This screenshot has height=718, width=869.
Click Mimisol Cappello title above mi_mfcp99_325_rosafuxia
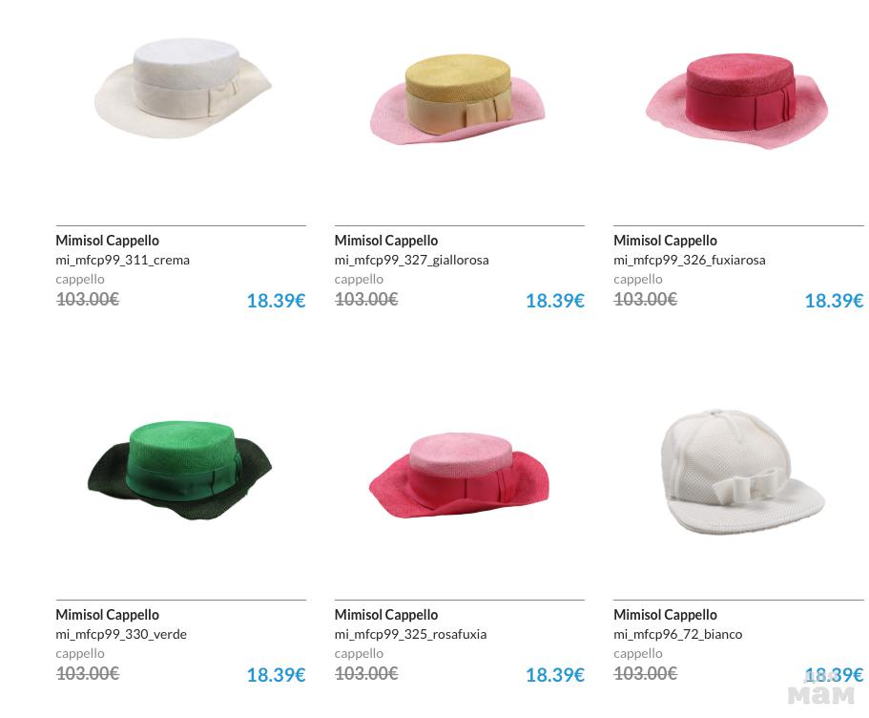coord(386,614)
